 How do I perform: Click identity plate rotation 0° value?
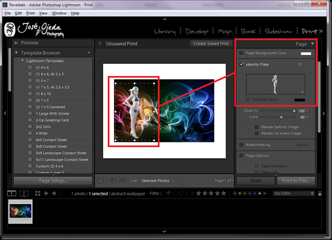(x=300, y=65)
